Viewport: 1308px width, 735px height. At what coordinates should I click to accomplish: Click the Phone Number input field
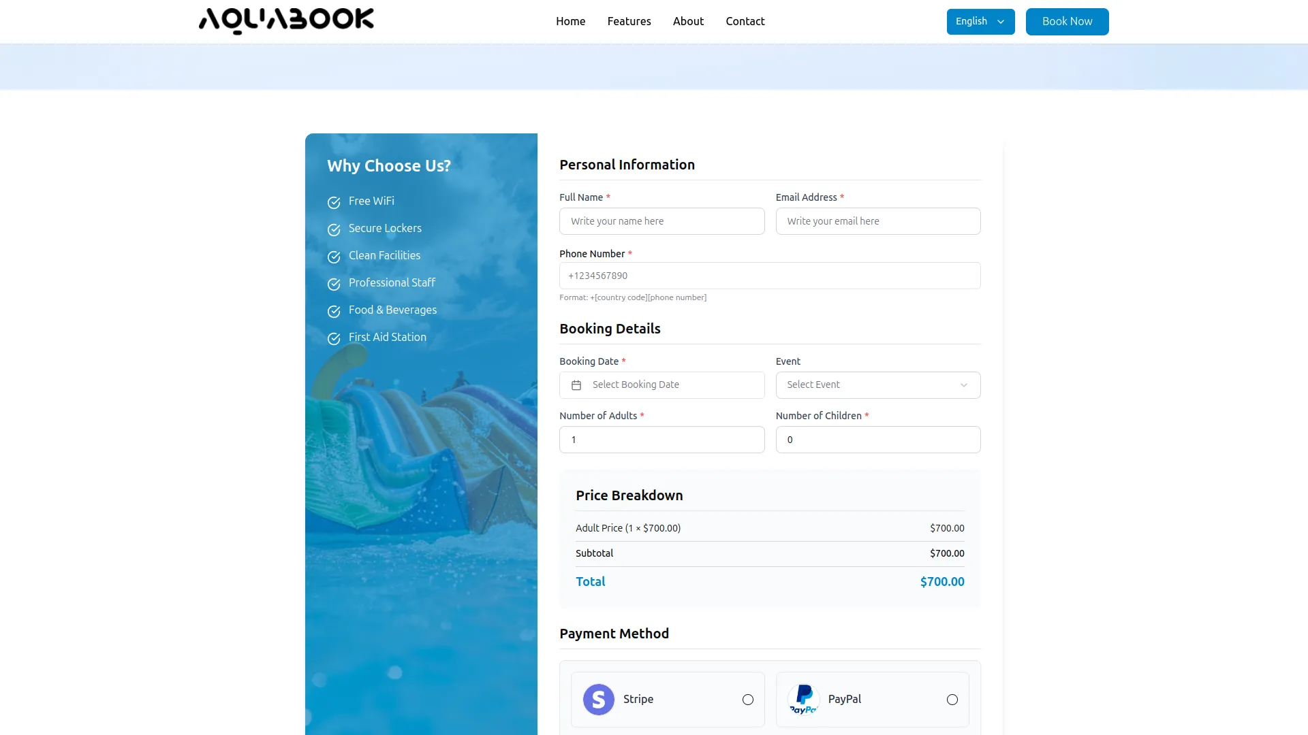coord(770,276)
